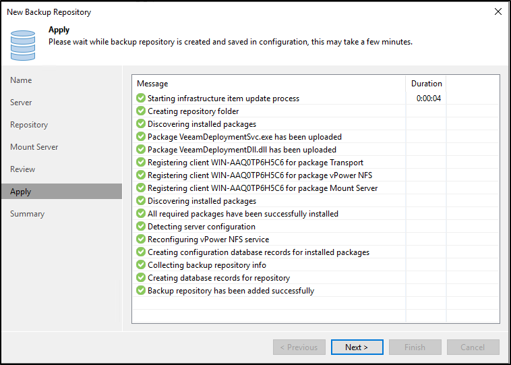Click the backup repository database icon
The height and width of the screenshot is (365, 511).
[x=23, y=45]
